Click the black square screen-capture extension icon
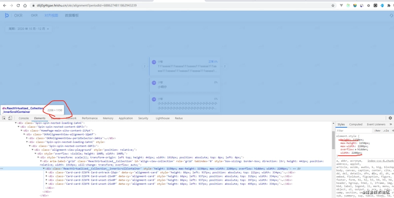The width and height of the screenshot is (394, 198). point(375,5)
